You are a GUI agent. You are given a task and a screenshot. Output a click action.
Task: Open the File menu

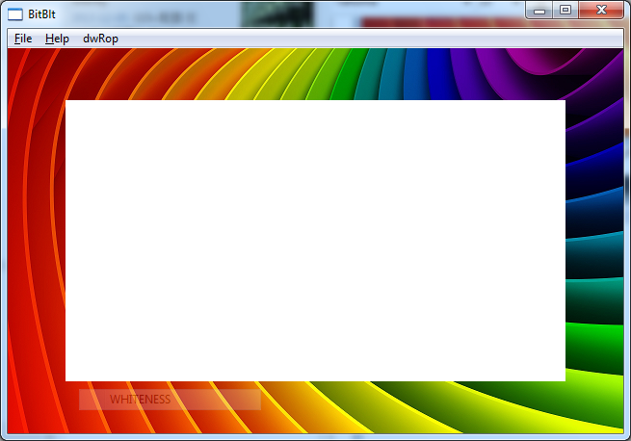[23, 39]
